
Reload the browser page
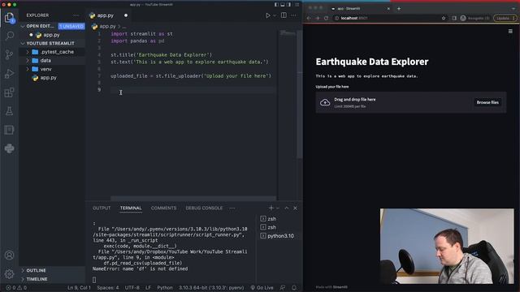(327, 18)
